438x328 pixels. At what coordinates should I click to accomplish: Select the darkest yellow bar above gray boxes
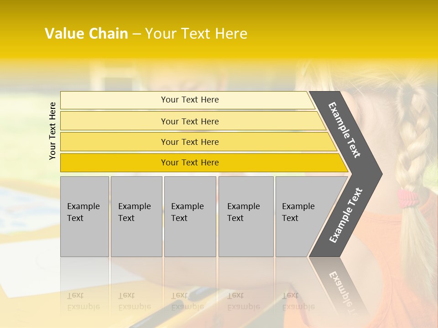190,163
